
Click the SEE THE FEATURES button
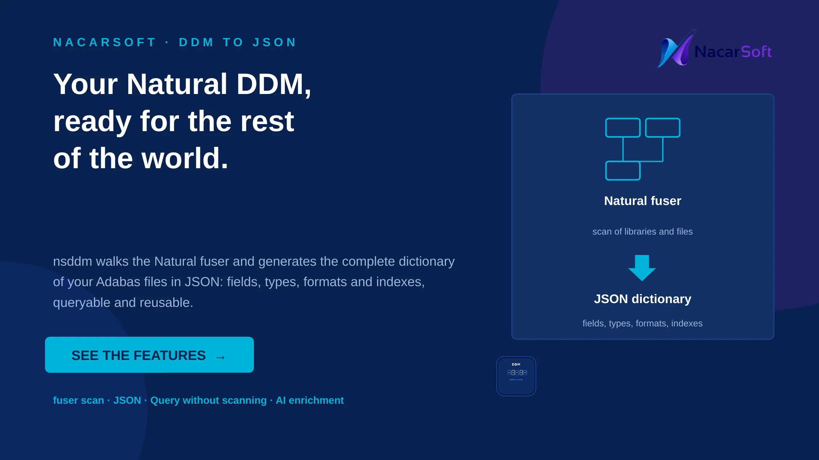[149, 355]
